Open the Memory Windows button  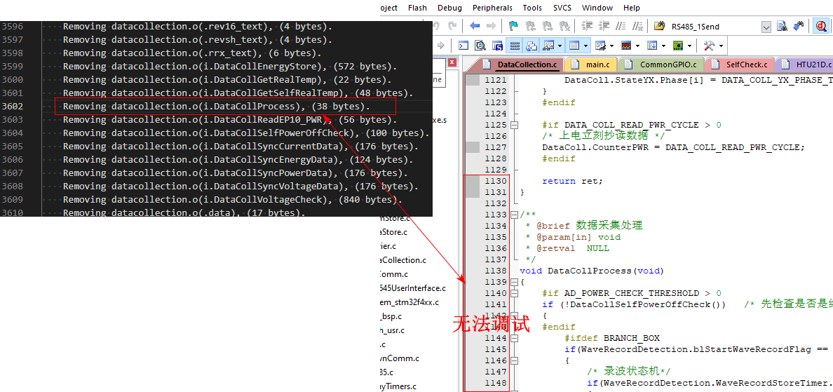574,45
